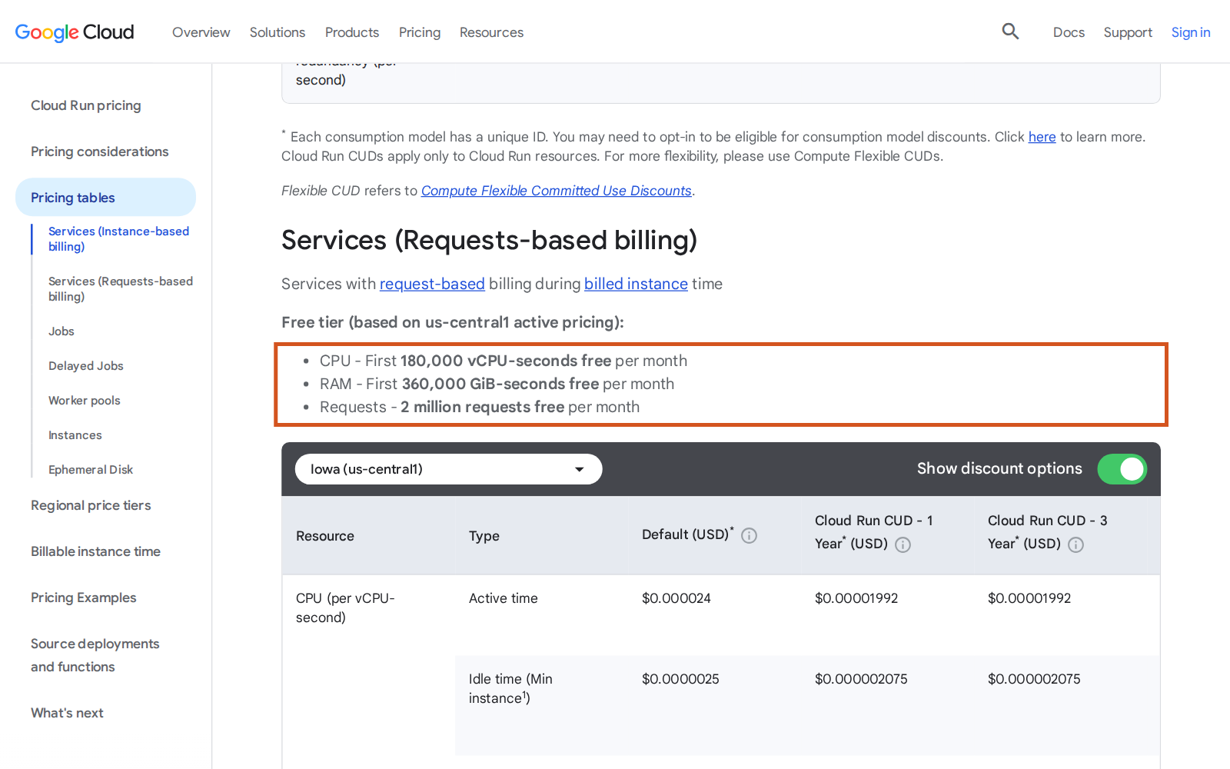Select Billable instance time in sidebar
1230x769 pixels.
(95, 551)
